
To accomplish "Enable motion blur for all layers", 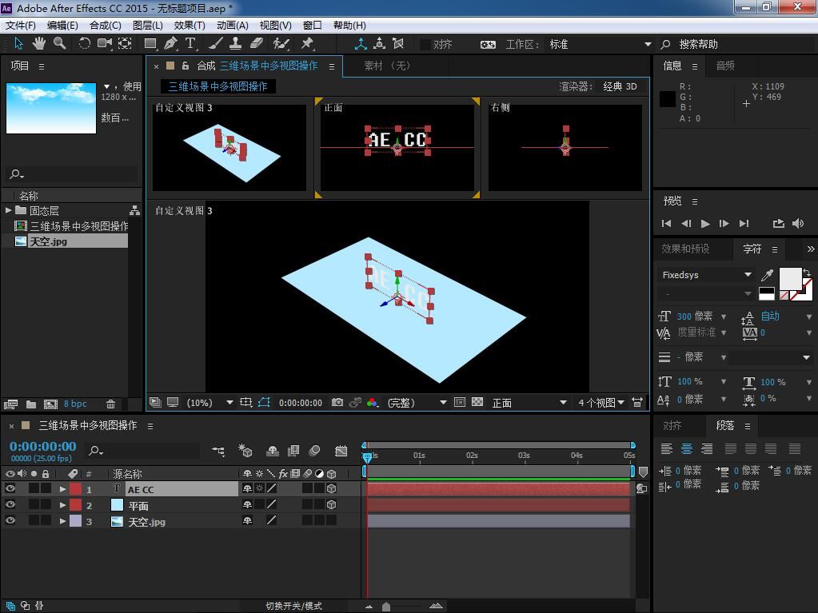I will (x=314, y=451).
